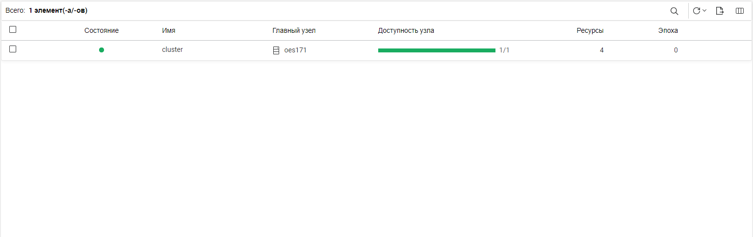The width and height of the screenshot is (753, 237).
Task: Click the Ресурсы column header
Action: 590,30
